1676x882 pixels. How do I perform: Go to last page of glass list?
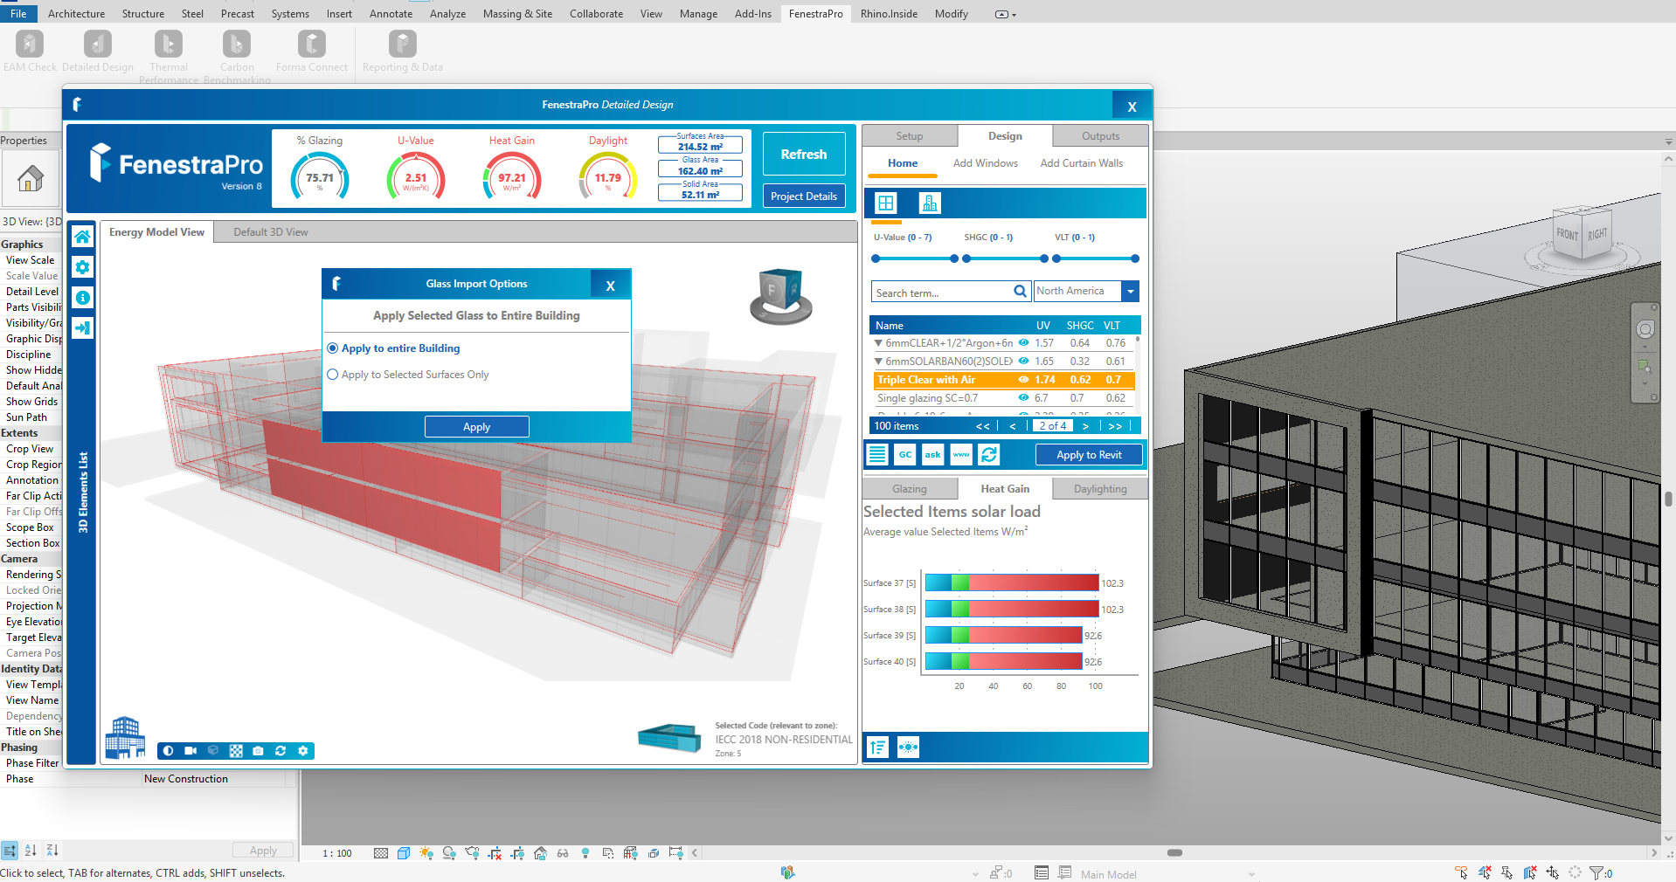[1115, 426]
